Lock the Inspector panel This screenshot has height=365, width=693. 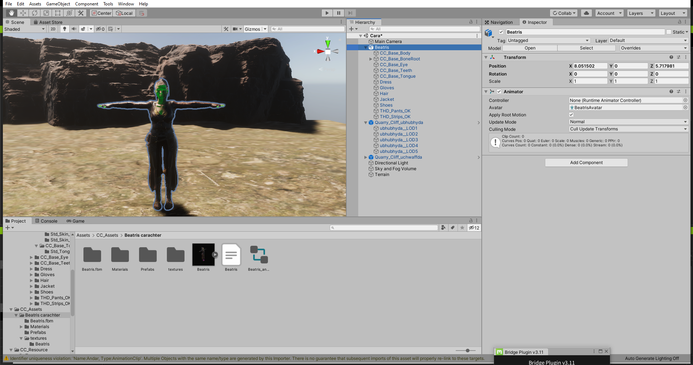679,22
